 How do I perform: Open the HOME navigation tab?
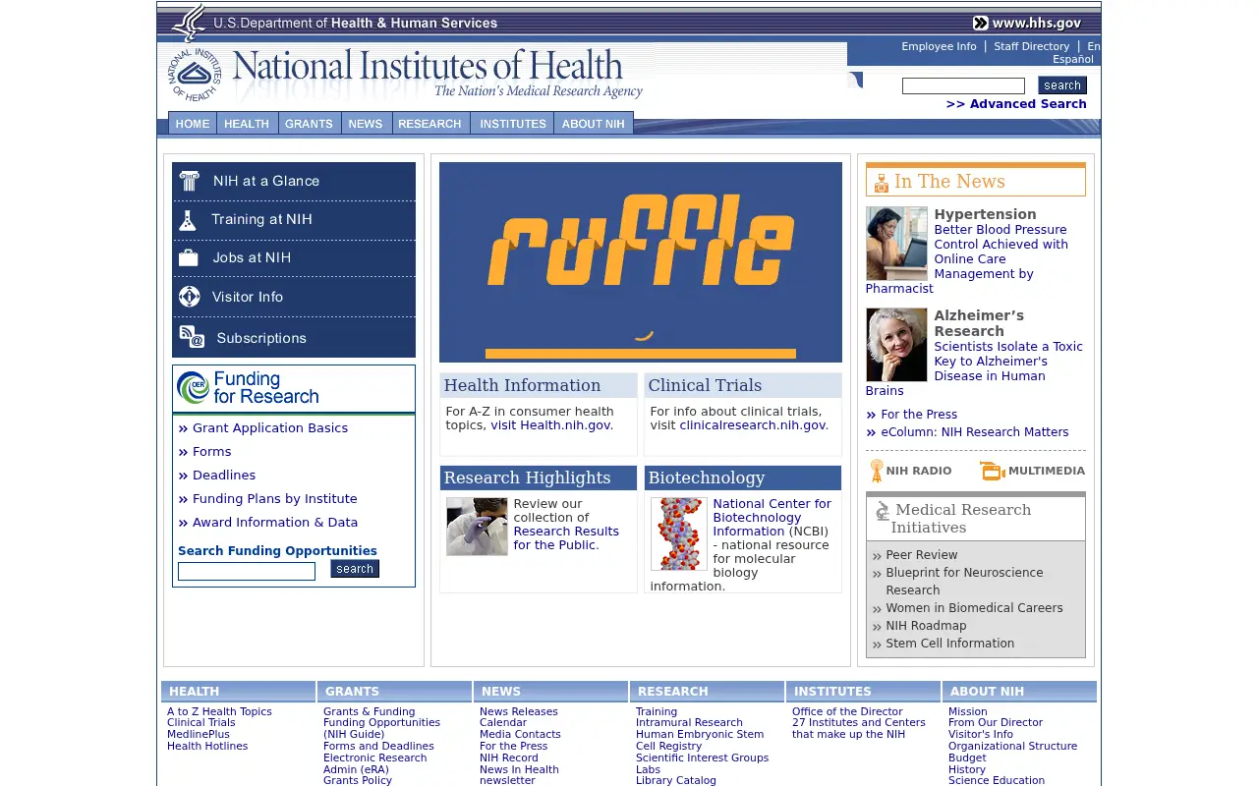[x=193, y=124]
